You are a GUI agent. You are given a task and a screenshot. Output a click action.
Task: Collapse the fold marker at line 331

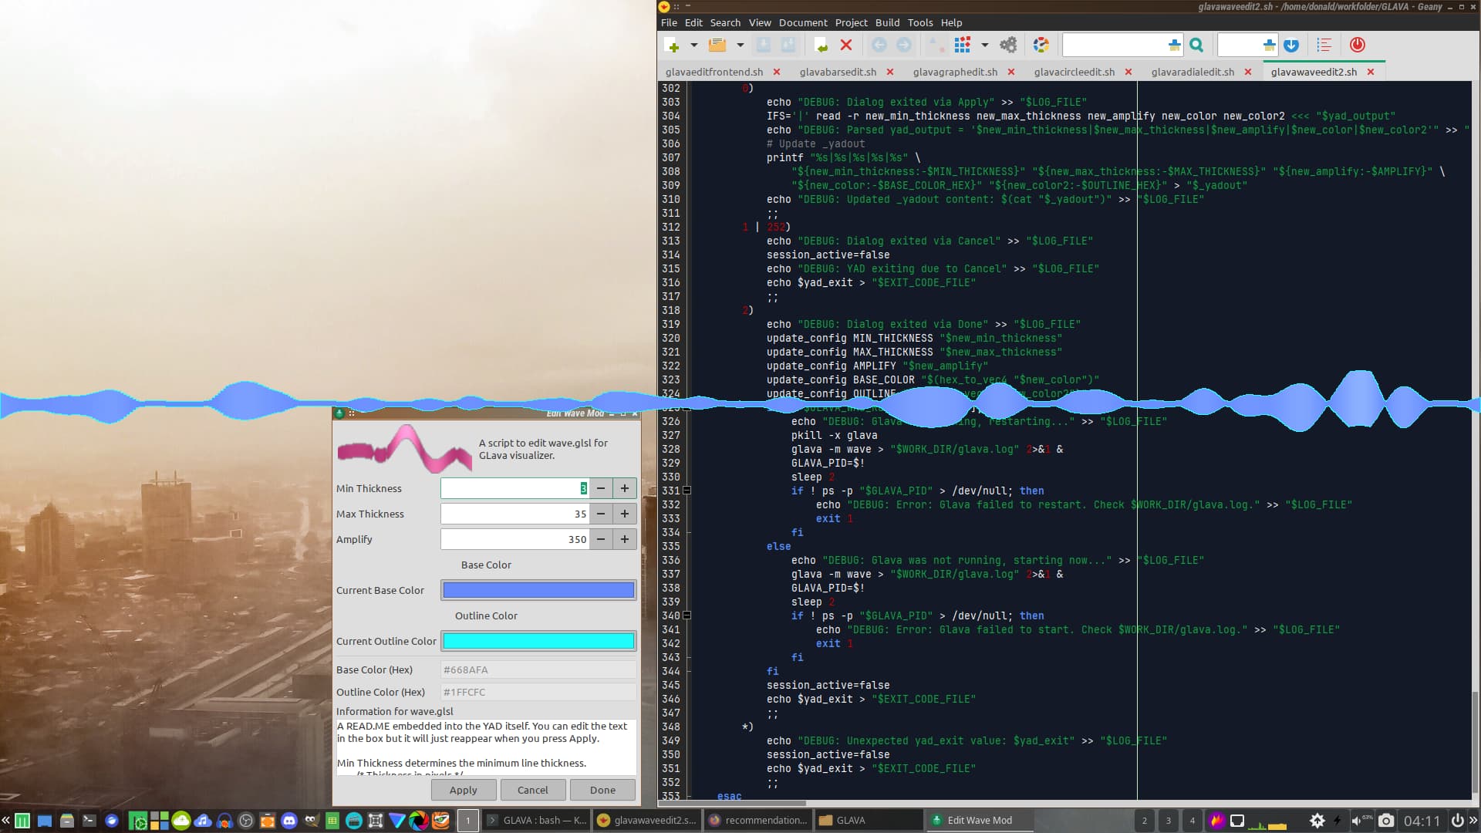(687, 491)
